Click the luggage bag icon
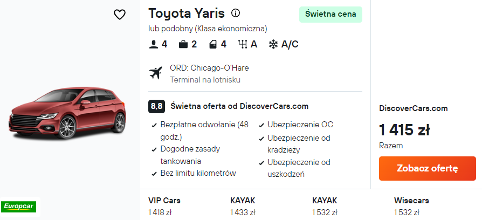 point(183,44)
